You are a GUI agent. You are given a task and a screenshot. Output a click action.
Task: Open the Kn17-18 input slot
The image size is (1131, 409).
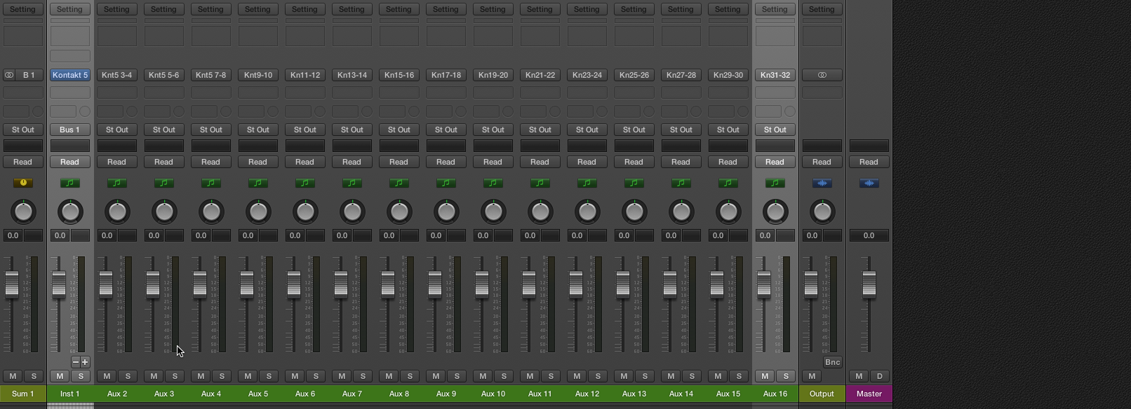(x=446, y=75)
